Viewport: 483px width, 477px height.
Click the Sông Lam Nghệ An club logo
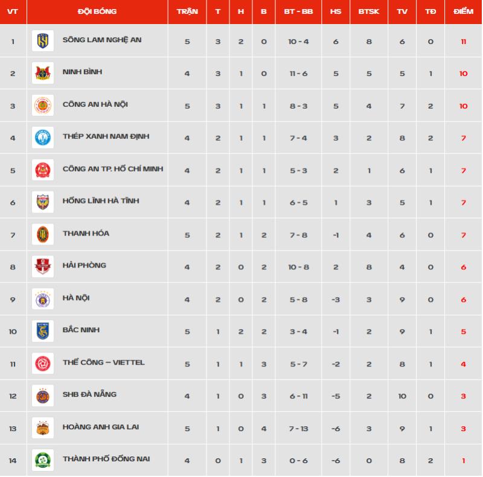(43, 40)
